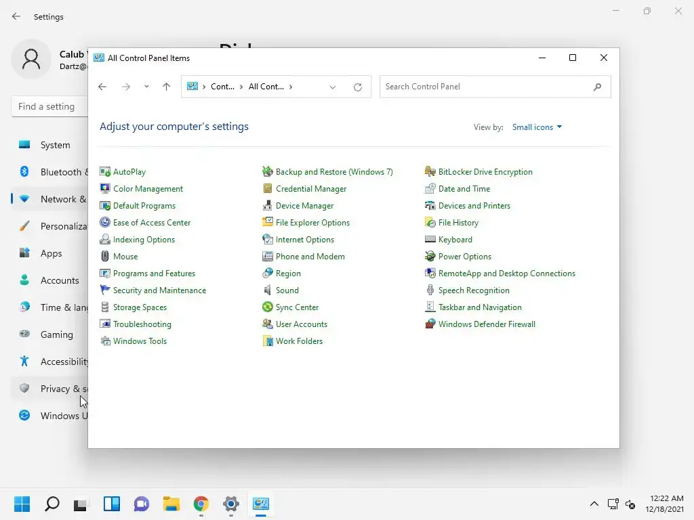
Task: Click the File Explorer Options icon
Action: tap(267, 222)
